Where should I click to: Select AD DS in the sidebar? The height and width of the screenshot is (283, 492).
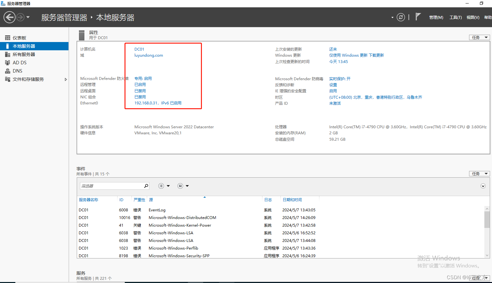pyautogui.click(x=34, y=63)
